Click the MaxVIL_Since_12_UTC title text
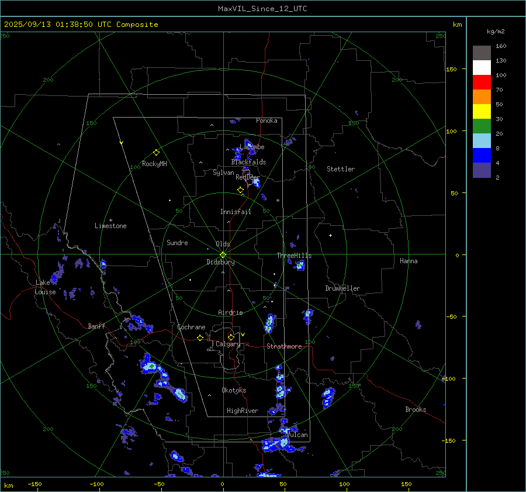The image size is (526, 492). click(x=262, y=9)
